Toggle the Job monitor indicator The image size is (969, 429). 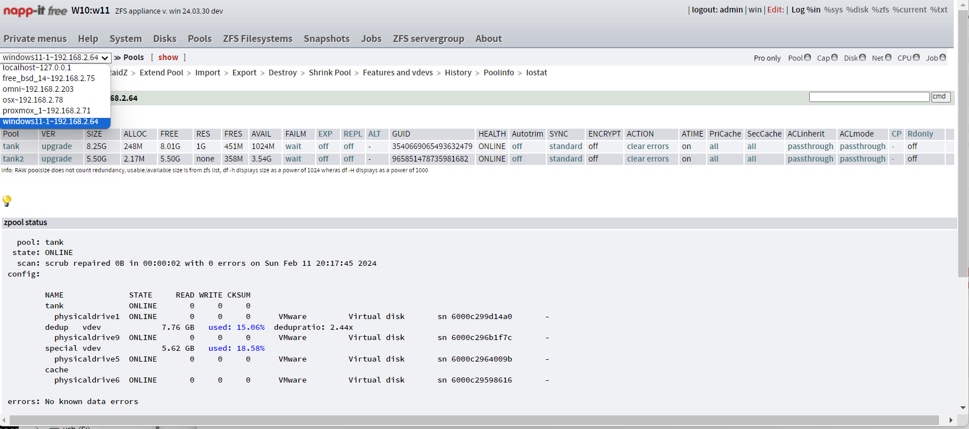pos(943,57)
